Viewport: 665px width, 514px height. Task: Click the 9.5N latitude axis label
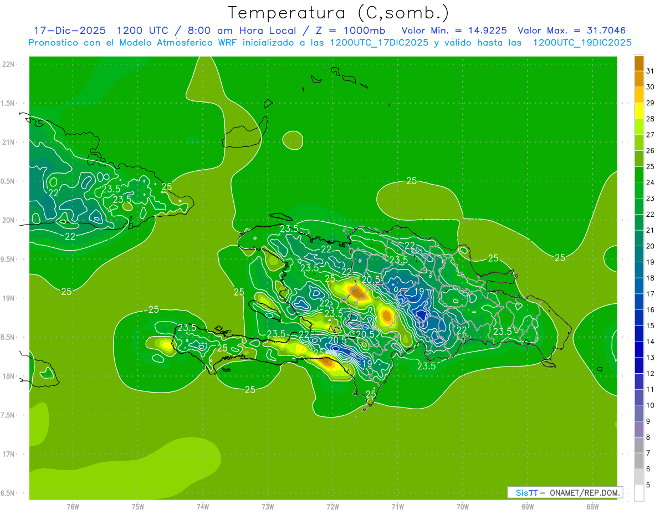(9, 259)
